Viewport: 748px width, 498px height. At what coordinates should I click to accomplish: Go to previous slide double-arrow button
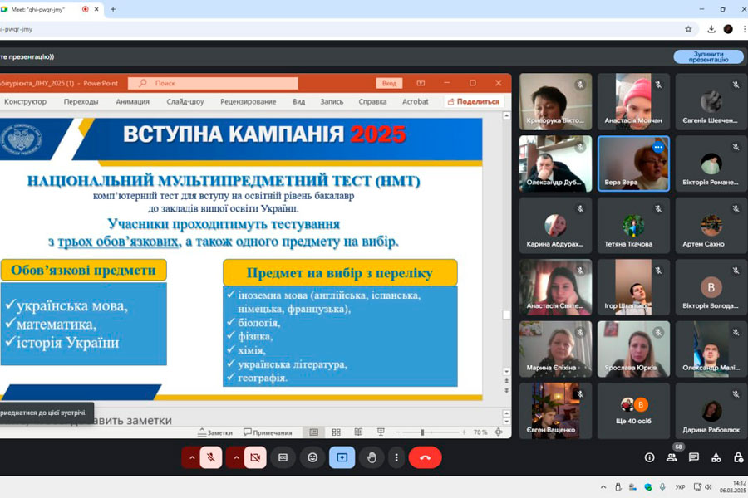point(507,381)
